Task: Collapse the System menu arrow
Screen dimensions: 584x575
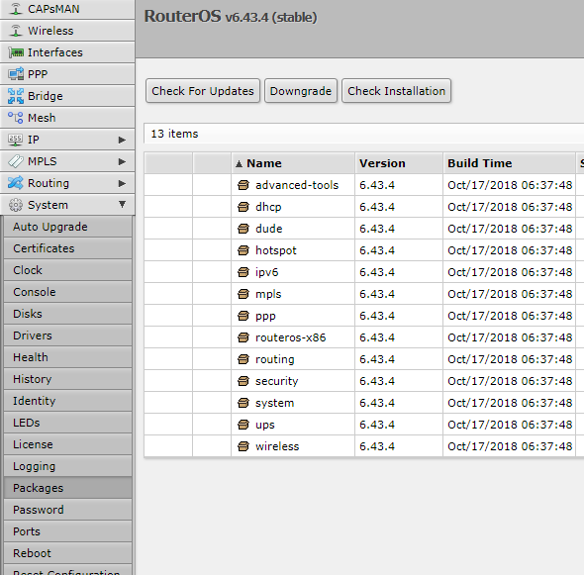Action: click(122, 205)
